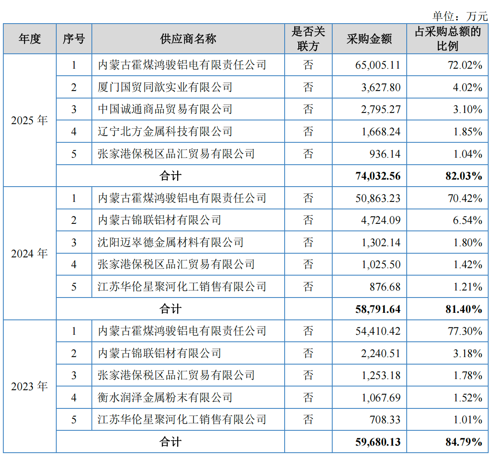Select amount 1,025.50
Image resolution: width=494 pixels, height=456 pixels.
(381, 265)
